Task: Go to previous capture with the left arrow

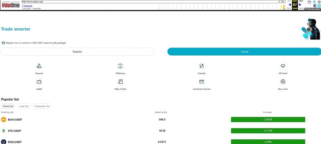Action: tap(290, 5)
